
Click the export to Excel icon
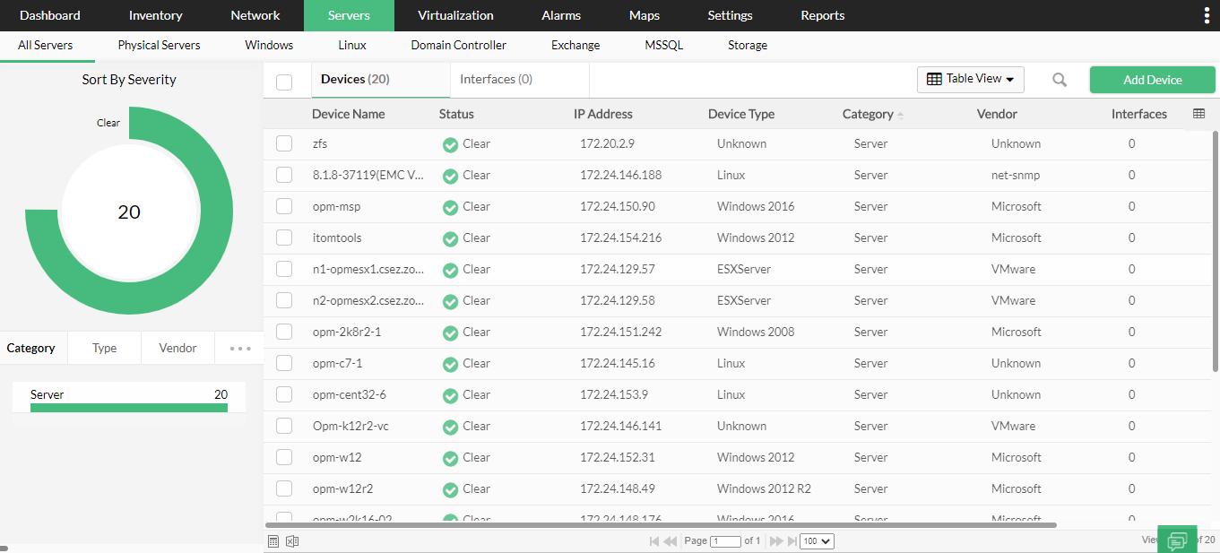pyautogui.click(x=291, y=540)
